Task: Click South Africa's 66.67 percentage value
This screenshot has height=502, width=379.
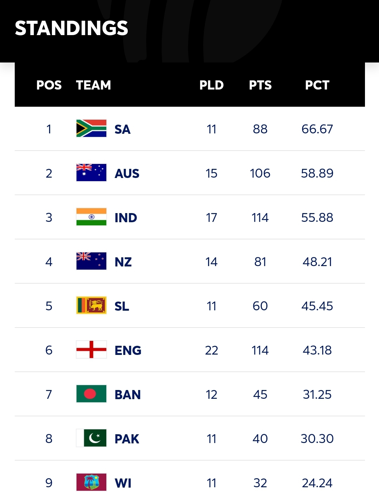Action: coord(317,129)
